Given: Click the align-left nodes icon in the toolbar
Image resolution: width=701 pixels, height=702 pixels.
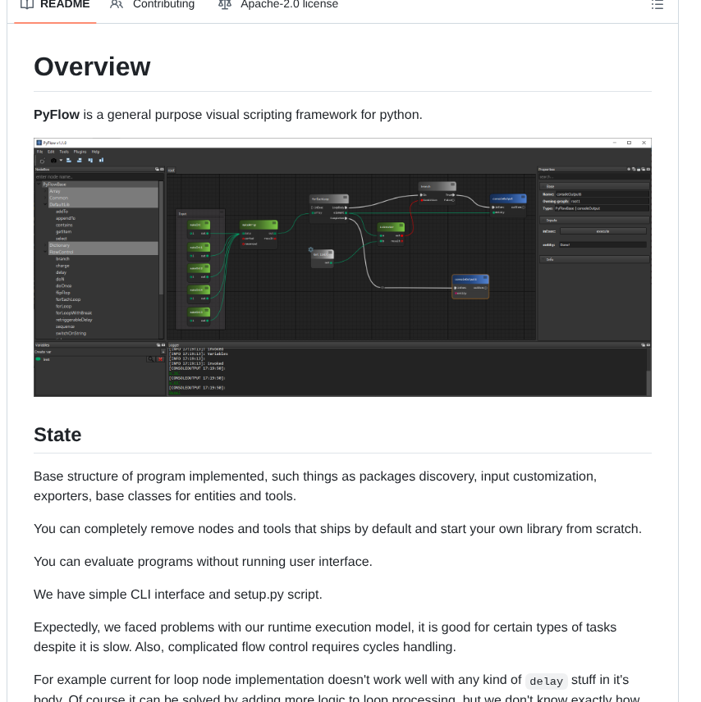Looking at the screenshot, I should tap(68, 161).
